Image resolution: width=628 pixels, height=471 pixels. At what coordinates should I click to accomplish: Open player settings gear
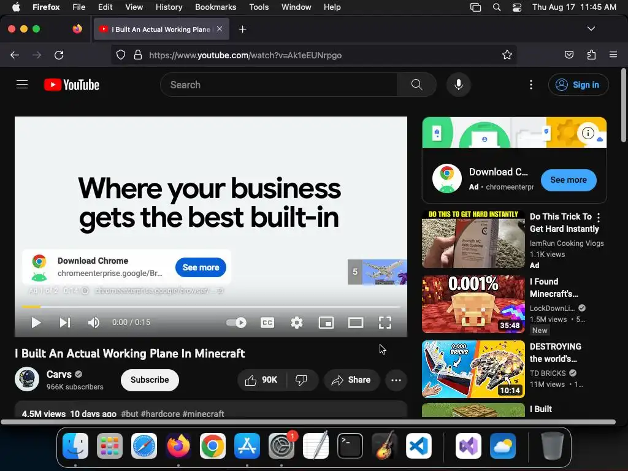tap(297, 323)
